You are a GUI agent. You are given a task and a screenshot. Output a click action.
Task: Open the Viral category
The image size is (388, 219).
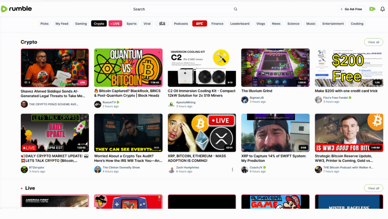tap(147, 24)
